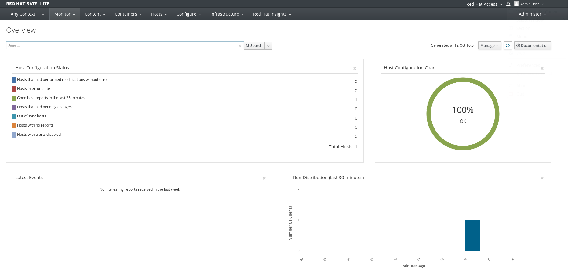The width and height of the screenshot is (568, 274).
Task: Click the Search button
Action: point(254,46)
